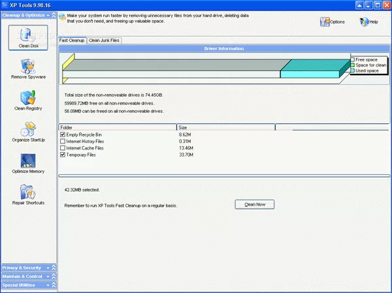
Task: Open the Cleanup & Optimize dropdown arrow
Action: tap(48, 15)
